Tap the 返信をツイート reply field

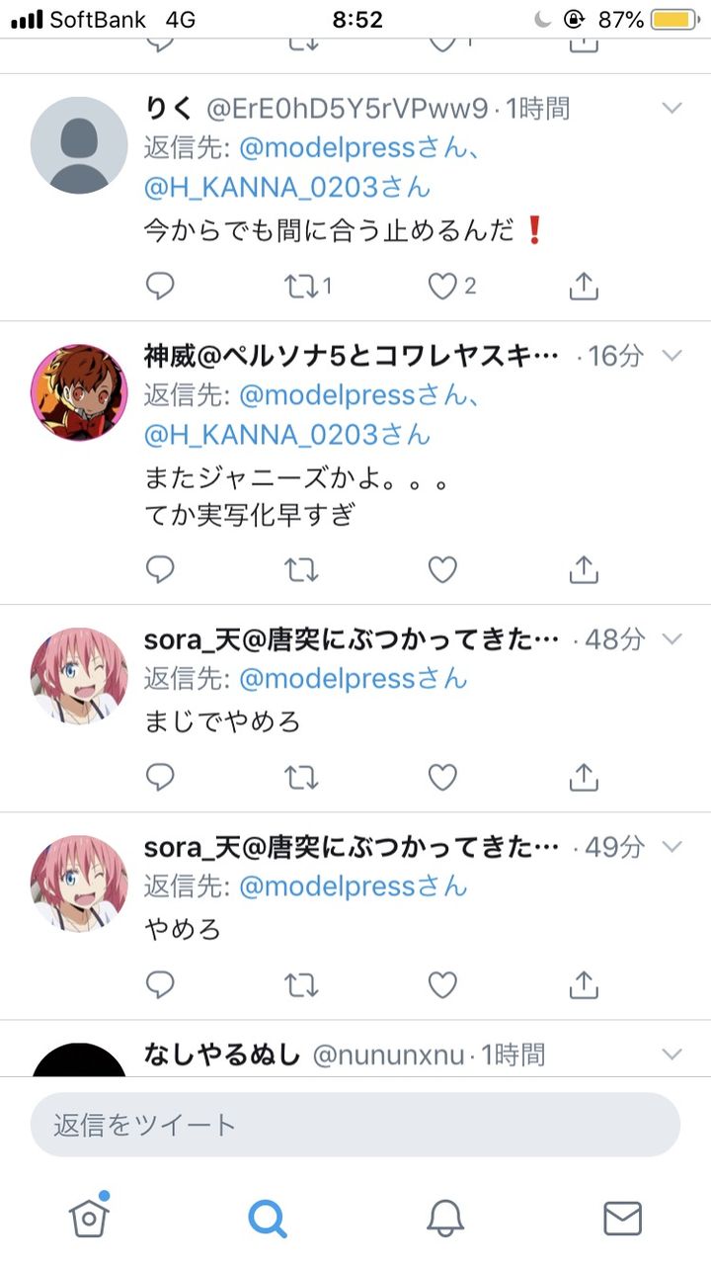tap(355, 1125)
